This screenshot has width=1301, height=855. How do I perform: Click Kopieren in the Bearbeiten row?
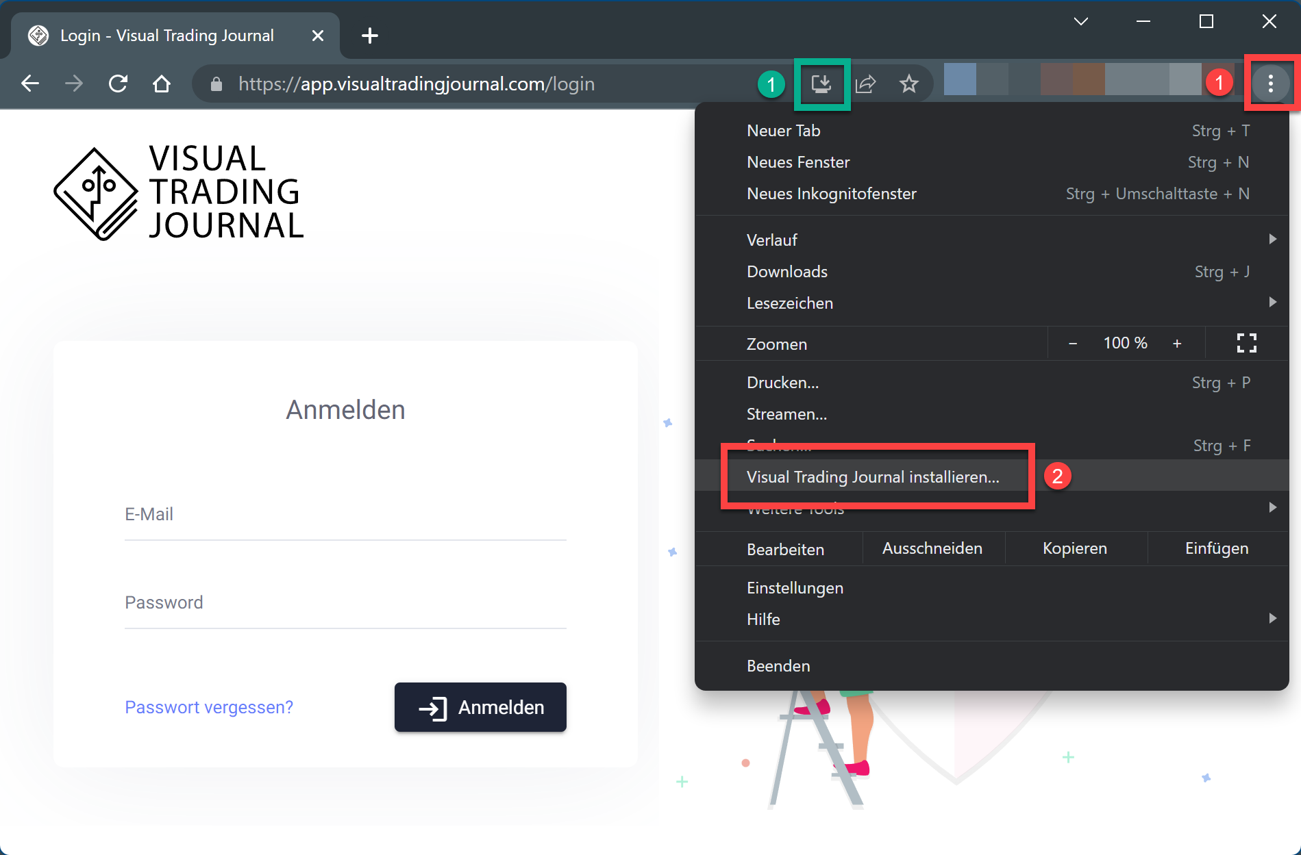(x=1075, y=548)
